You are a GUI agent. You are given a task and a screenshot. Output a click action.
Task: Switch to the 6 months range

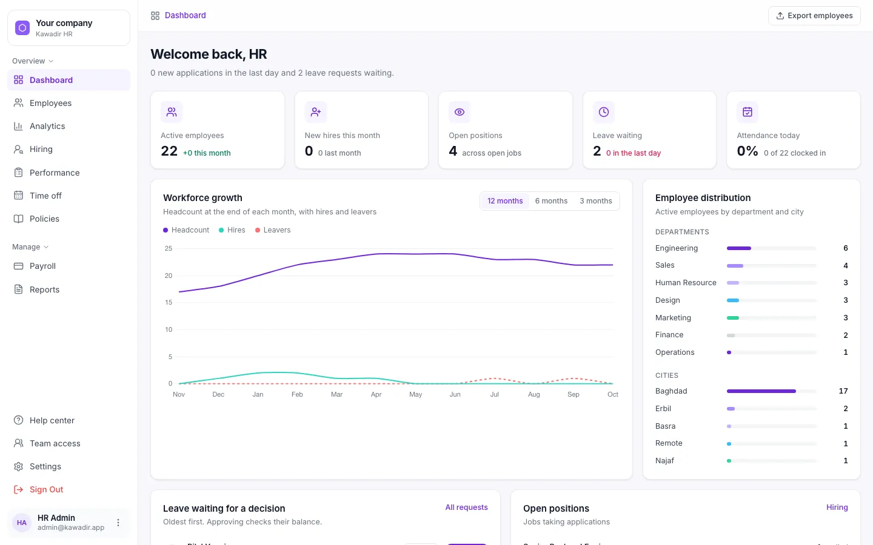pos(551,201)
